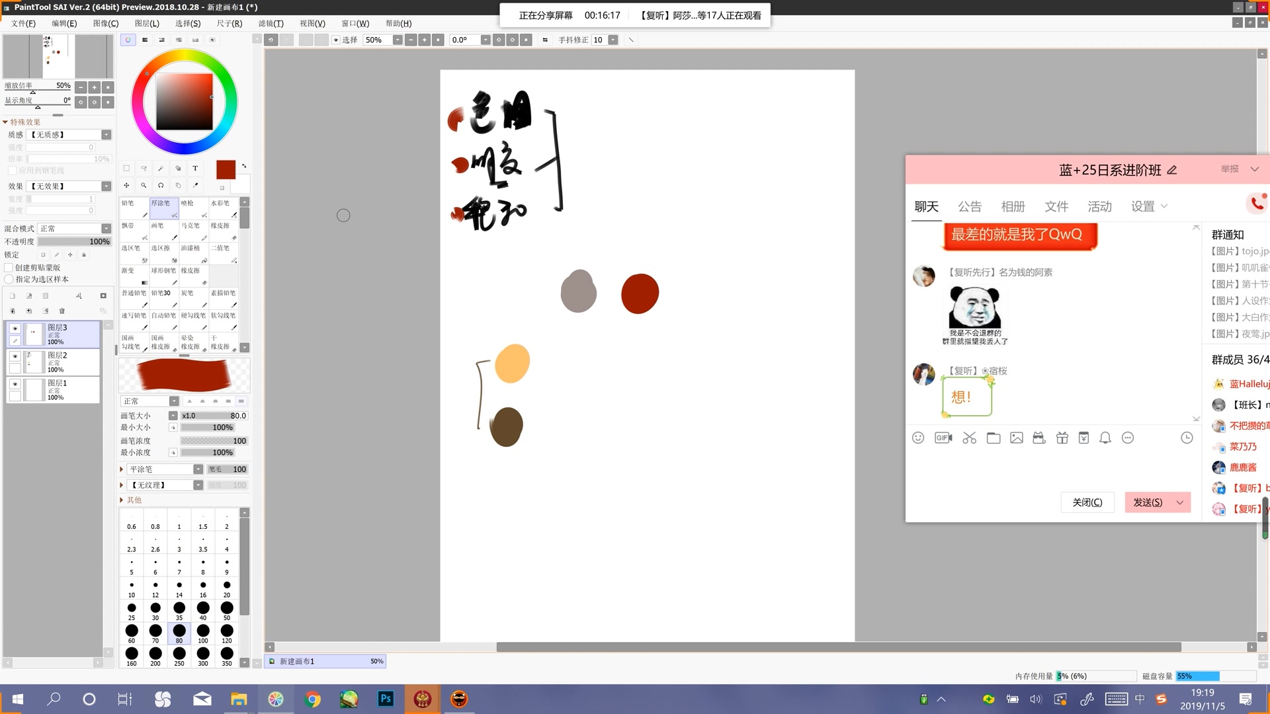Open the 视图(V) menu
The width and height of the screenshot is (1270, 714).
[x=312, y=23]
